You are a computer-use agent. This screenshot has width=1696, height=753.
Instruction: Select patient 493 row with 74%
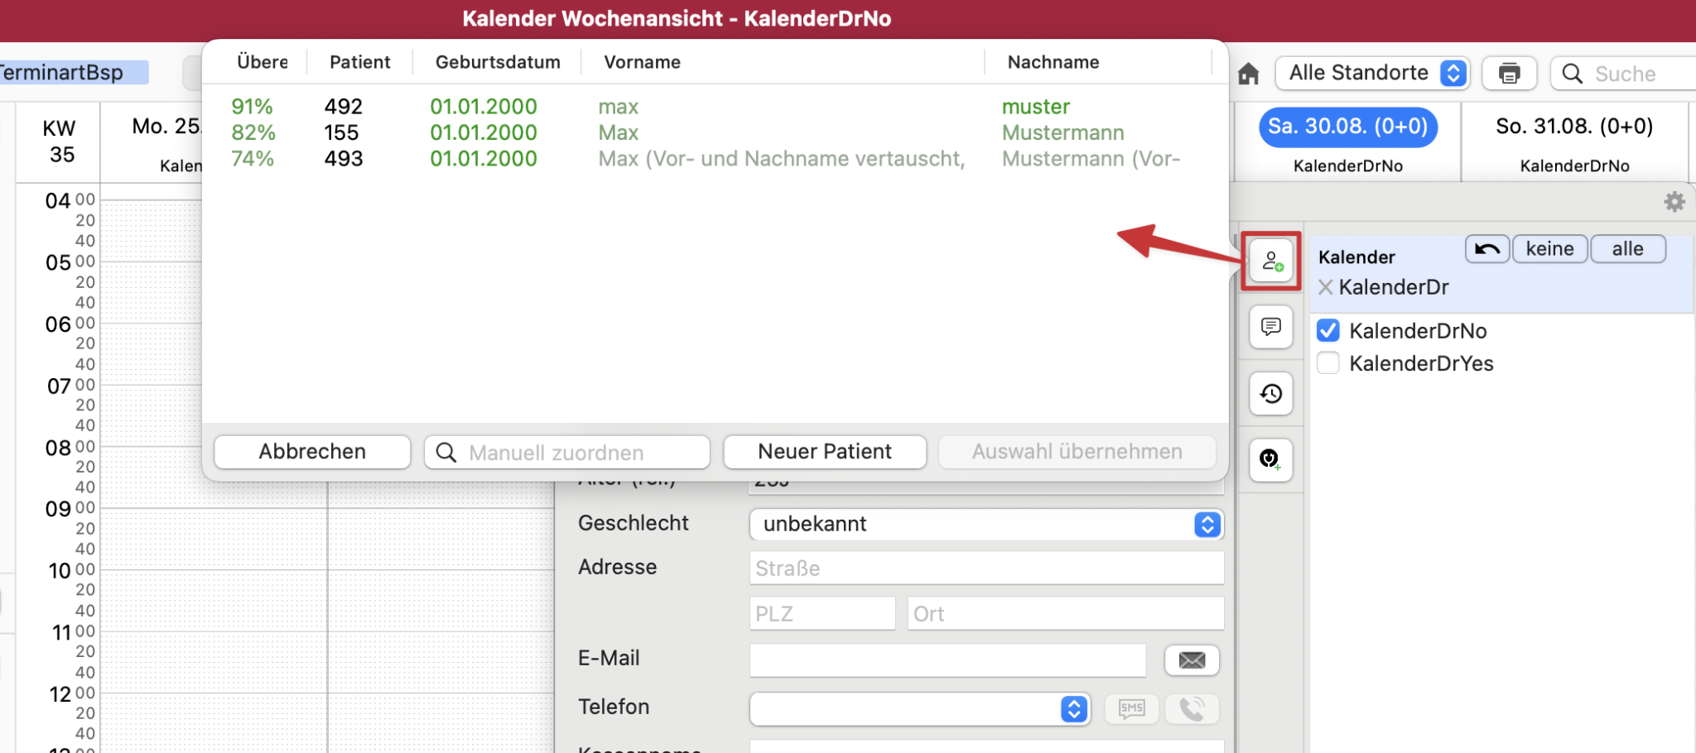point(715,159)
